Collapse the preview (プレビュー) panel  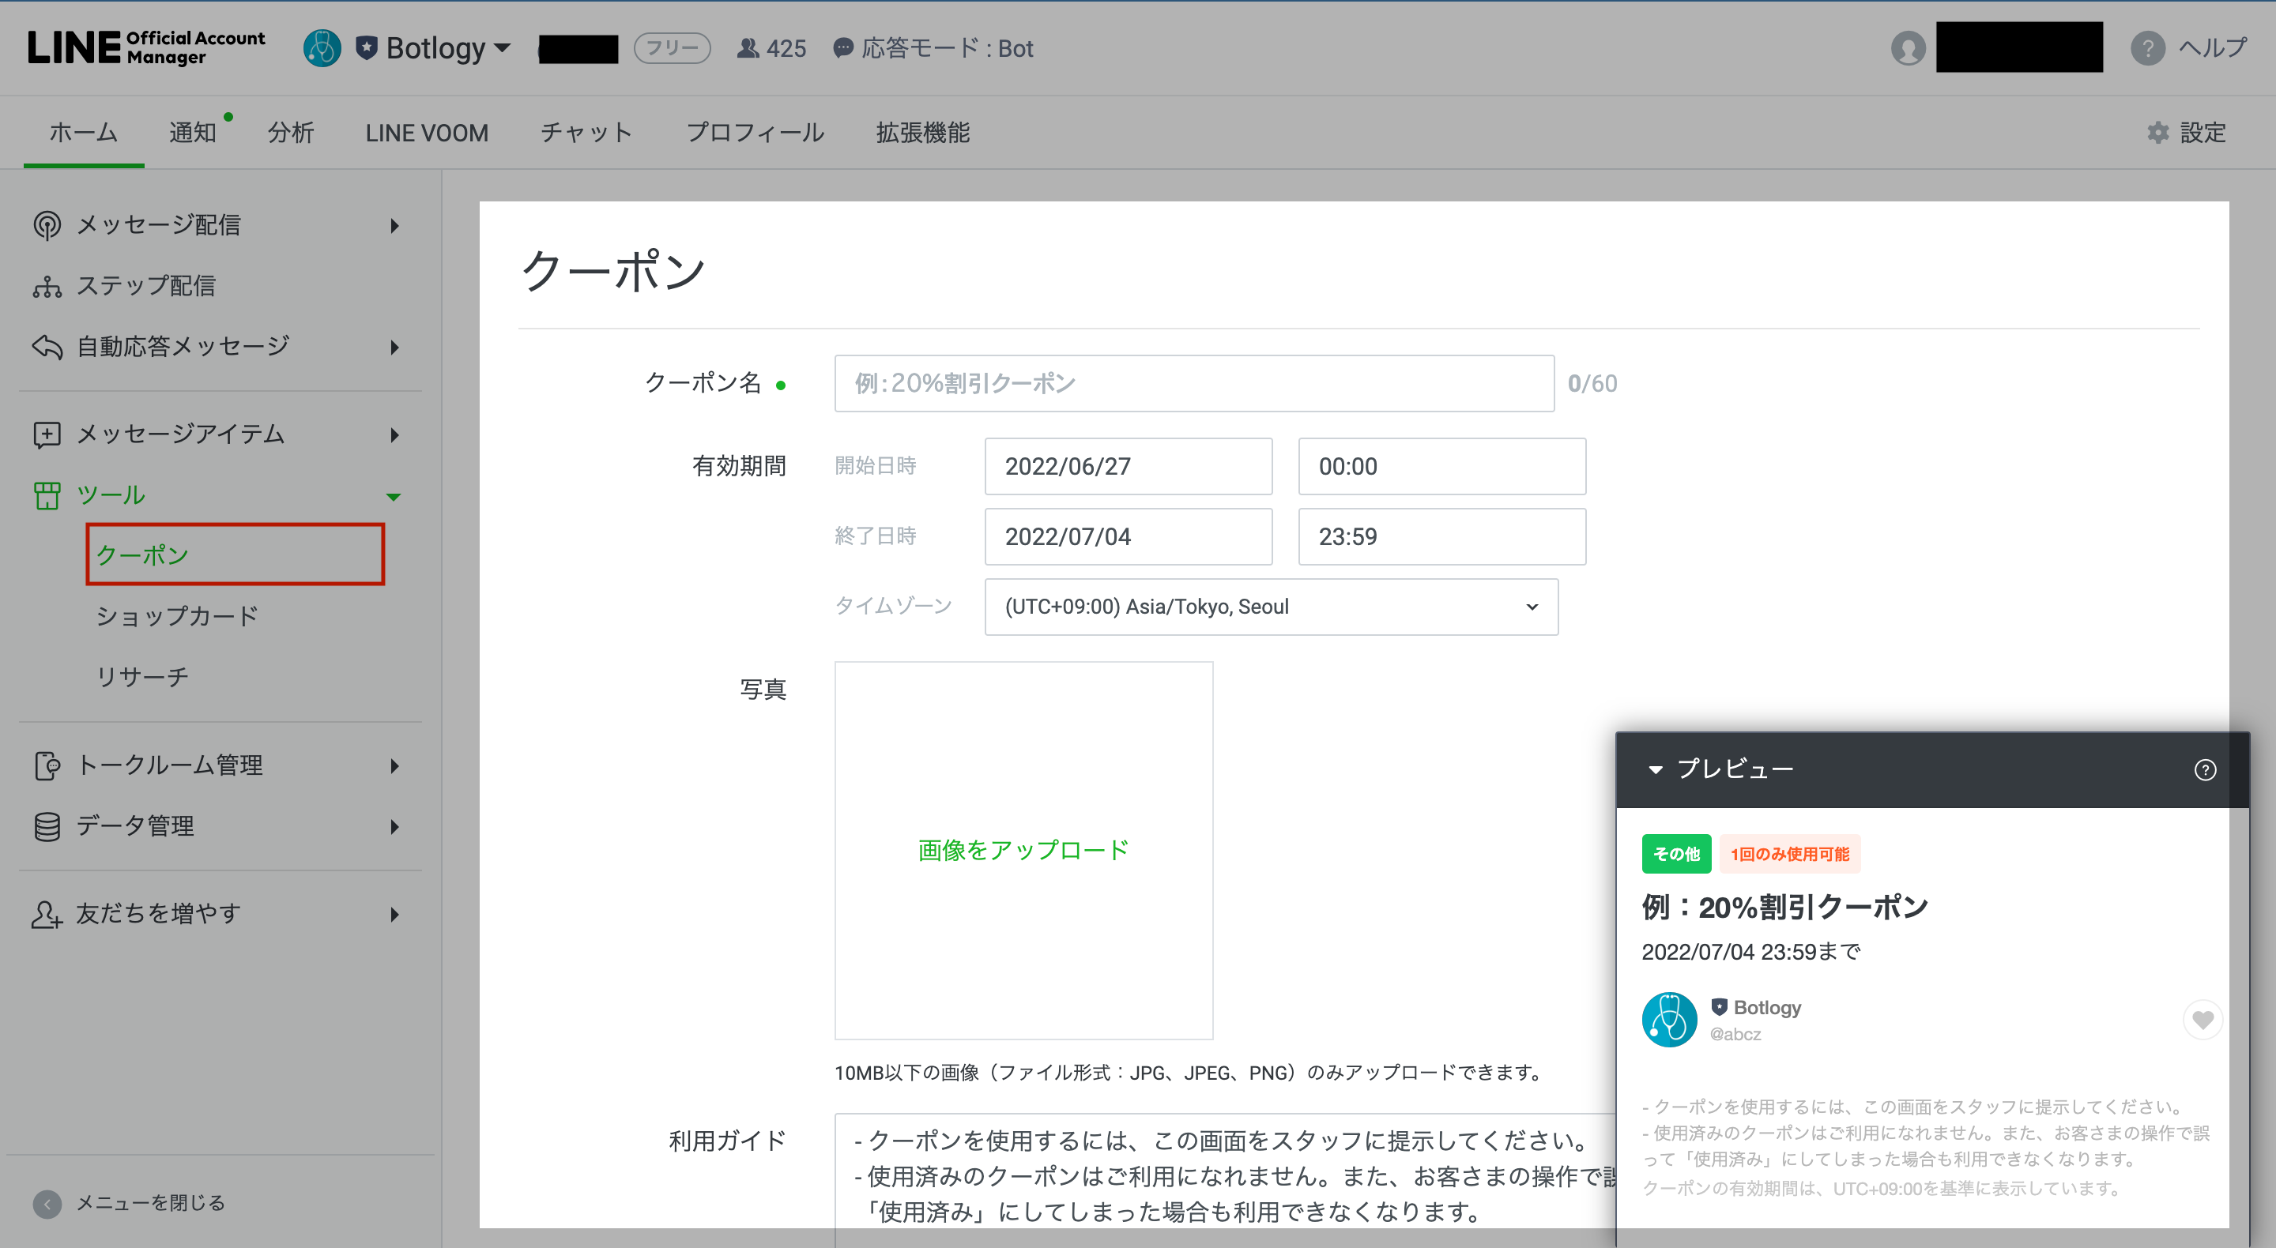pyautogui.click(x=1655, y=770)
